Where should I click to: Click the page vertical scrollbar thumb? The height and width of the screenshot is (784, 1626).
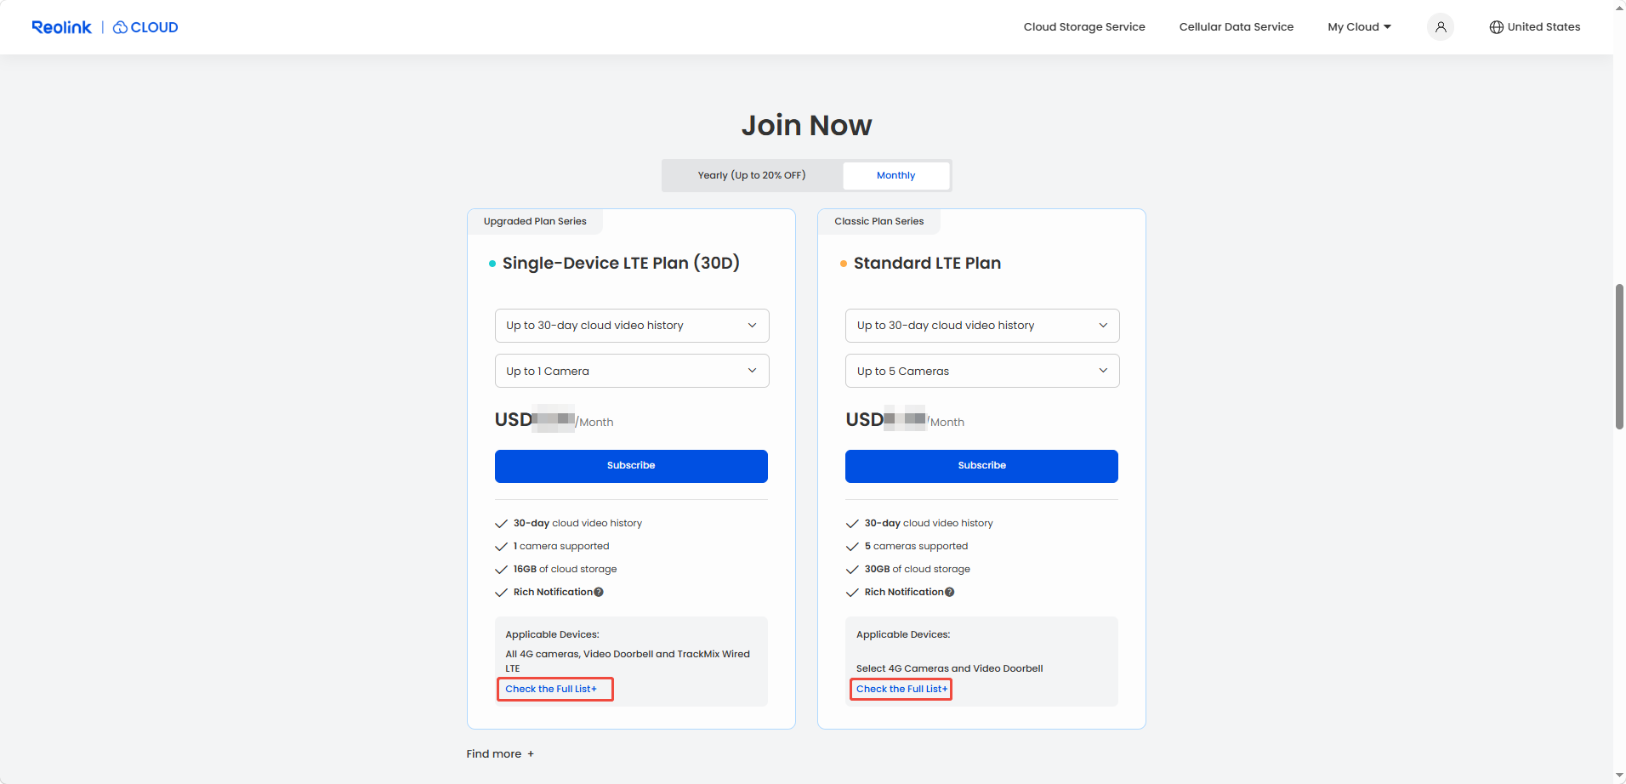point(1619,357)
